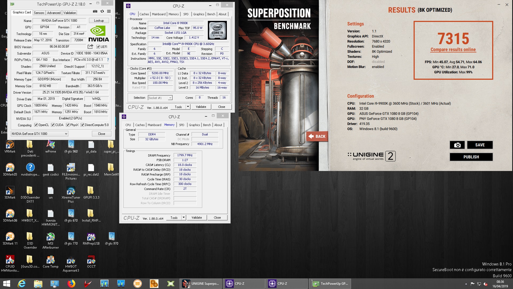Open the GPU-Z hamburger menu icon
513x289 pixels.
click(109, 12)
